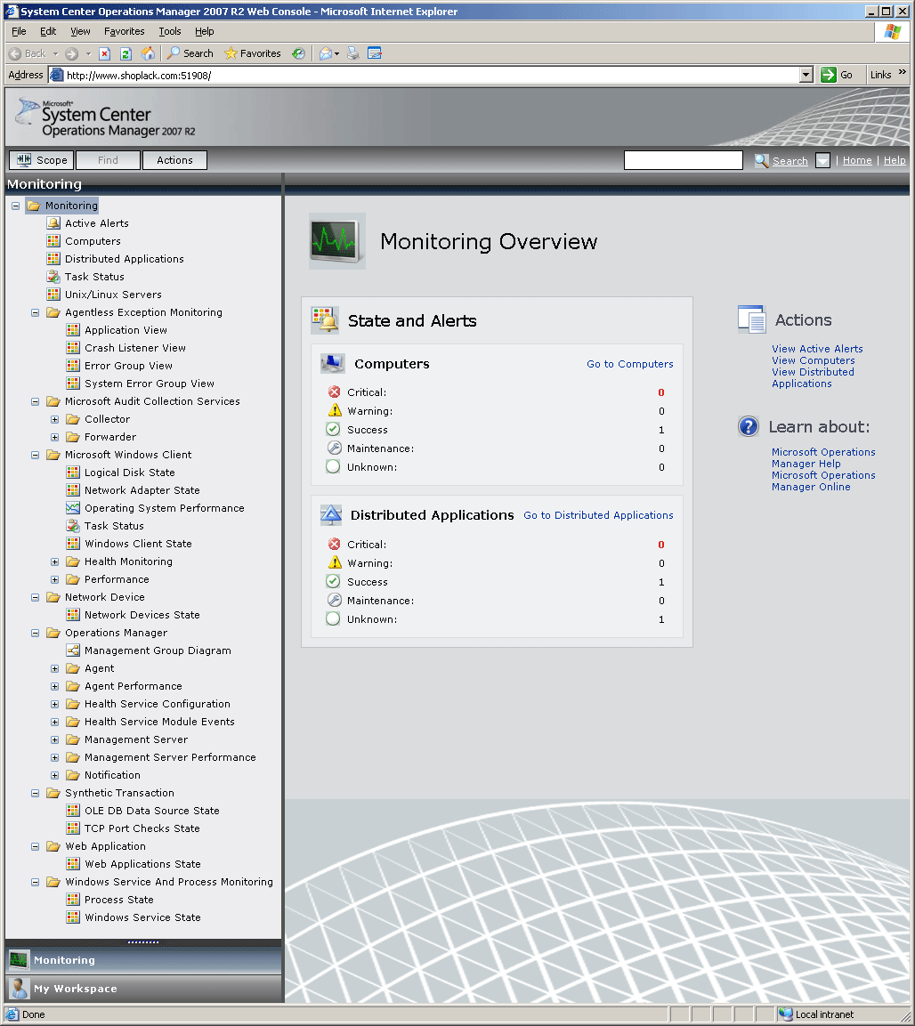Screen dimensions: 915x1026
Task: Collapse the Monitoring root tree node
Action: point(16,206)
